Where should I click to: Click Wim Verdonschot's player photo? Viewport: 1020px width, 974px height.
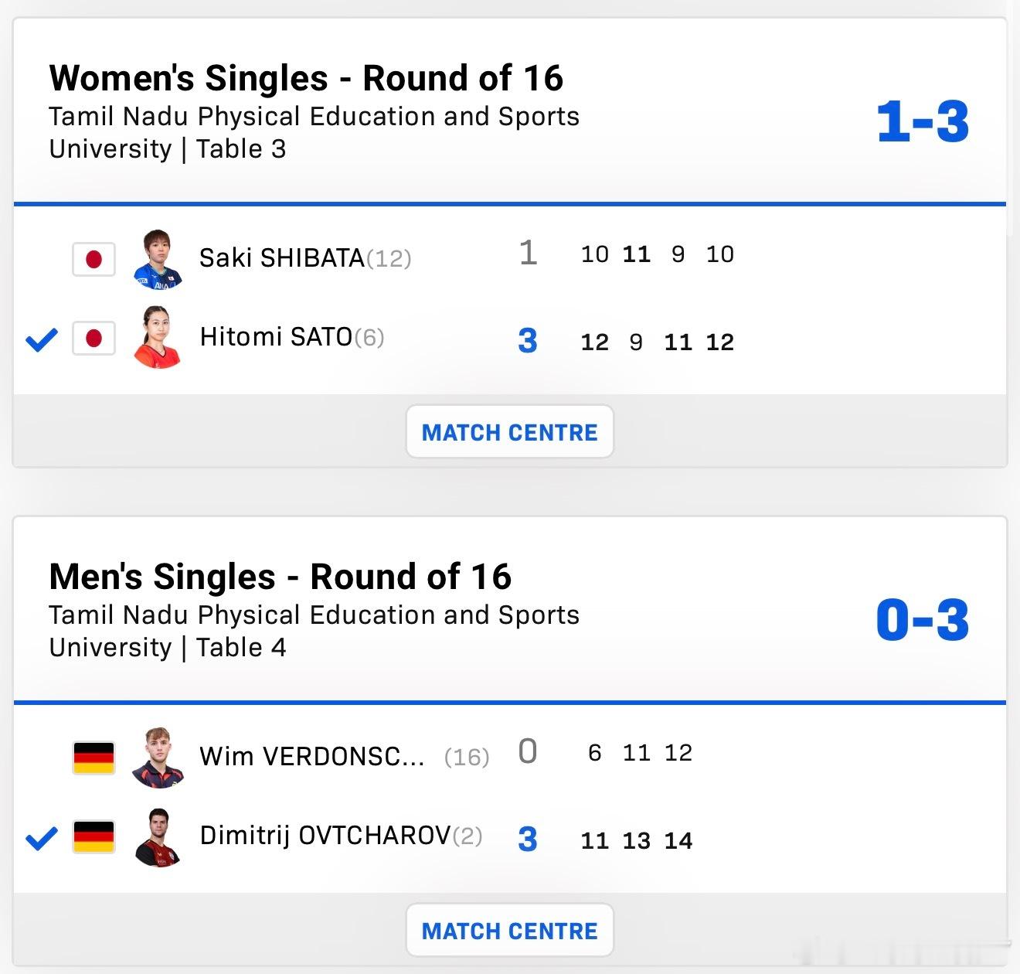[158, 758]
